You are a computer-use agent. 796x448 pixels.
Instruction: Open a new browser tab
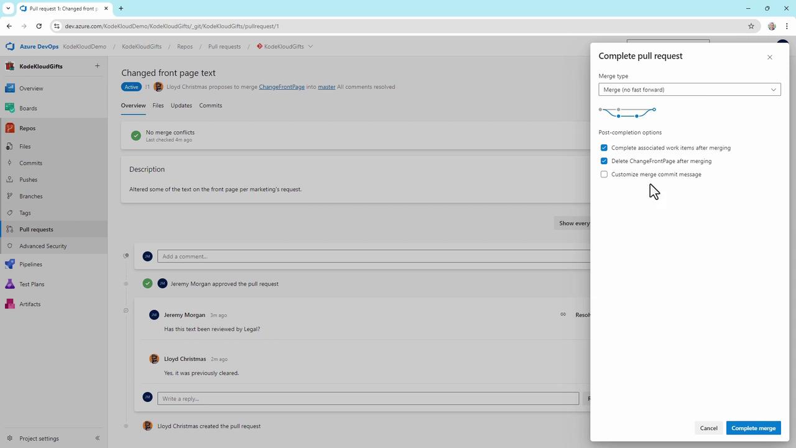(121, 9)
